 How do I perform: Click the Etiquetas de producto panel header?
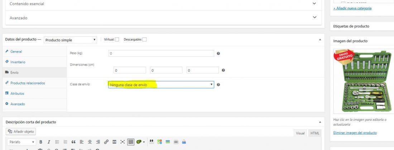click(362, 26)
